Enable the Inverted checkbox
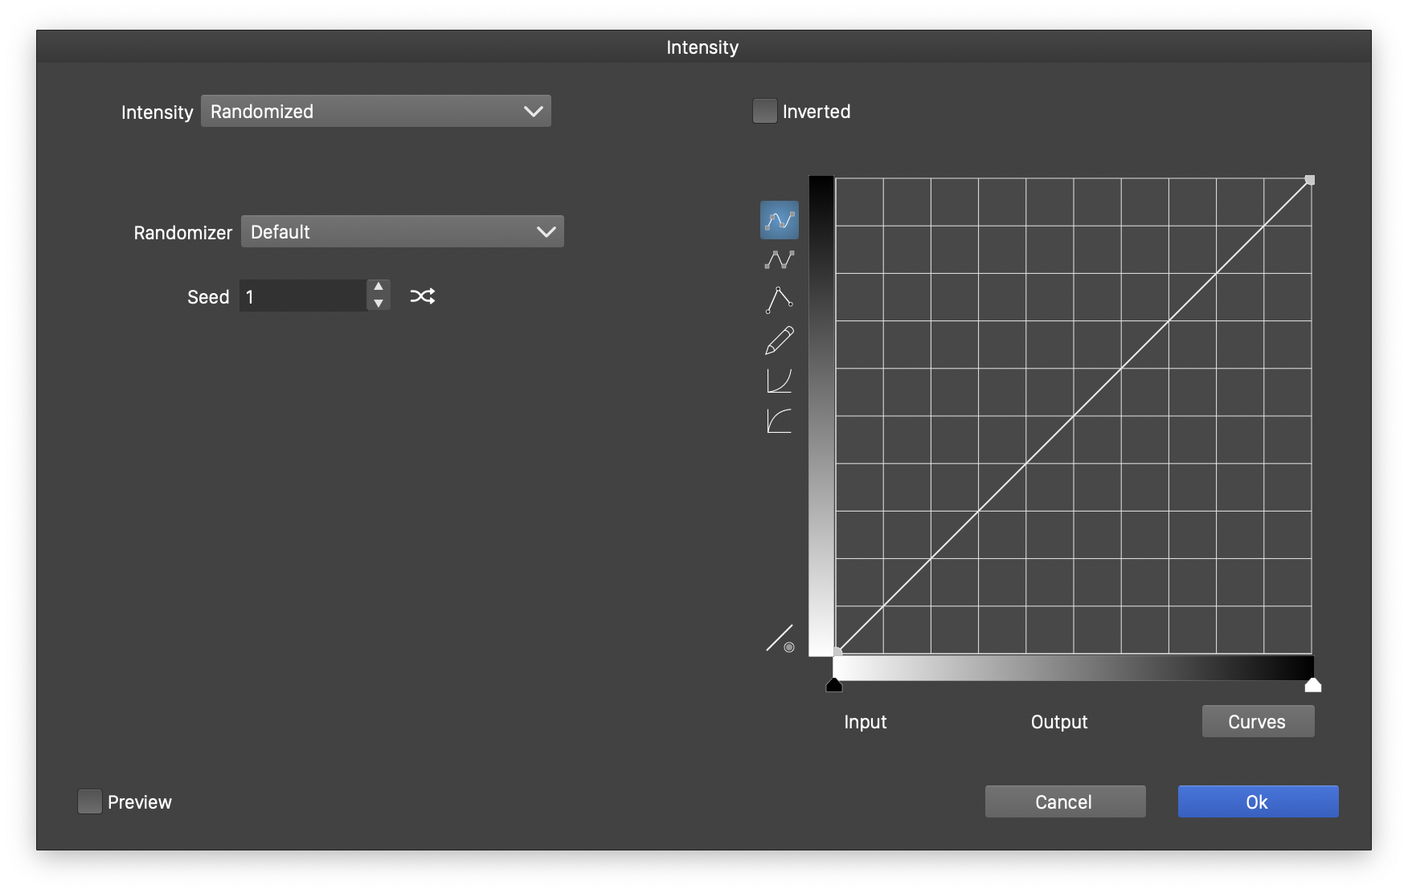The image size is (1408, 893). [x=764, y=112]
